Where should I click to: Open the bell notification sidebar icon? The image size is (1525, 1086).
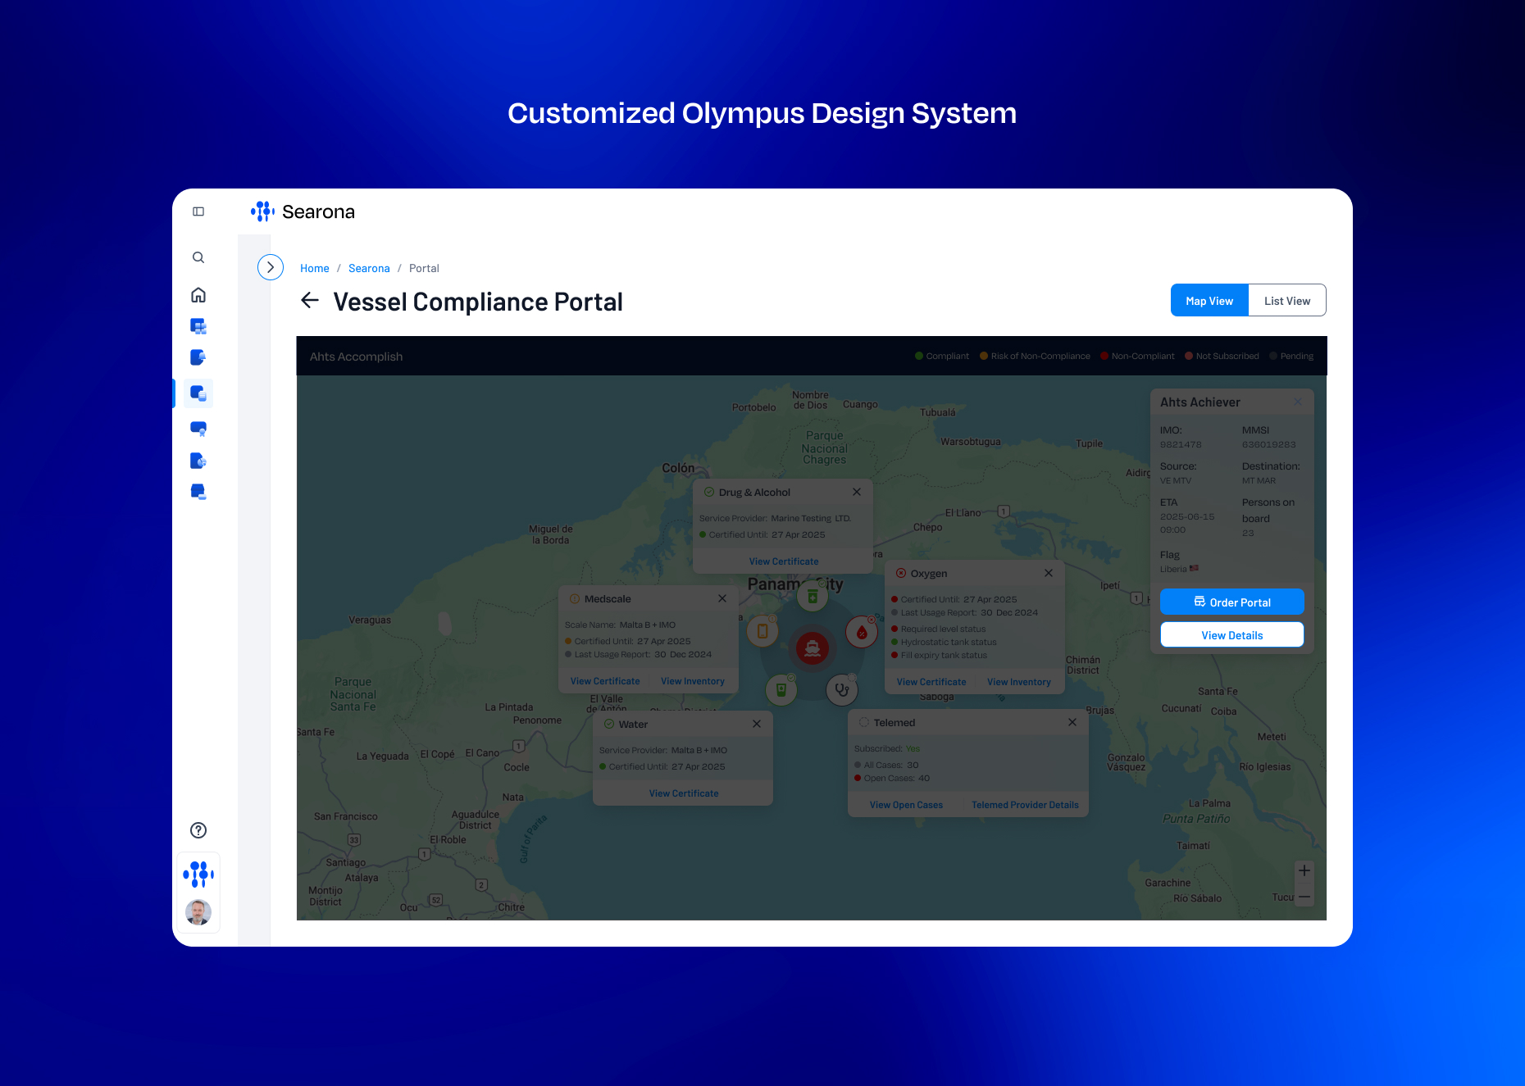pyautogui.click(x=198, y=357)
